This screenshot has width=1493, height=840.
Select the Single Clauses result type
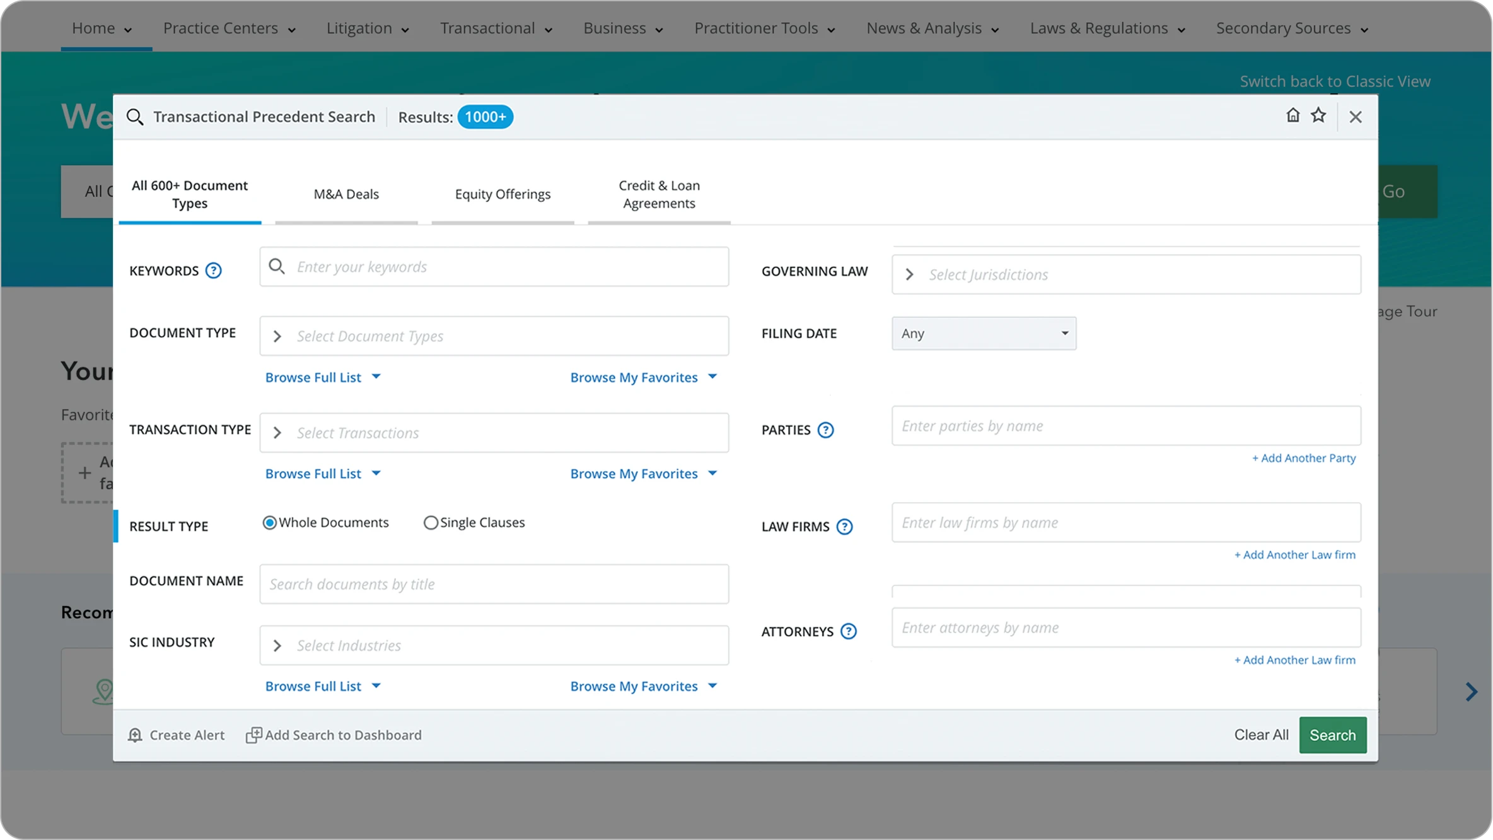pyautogui.click(x=431, y=522)
